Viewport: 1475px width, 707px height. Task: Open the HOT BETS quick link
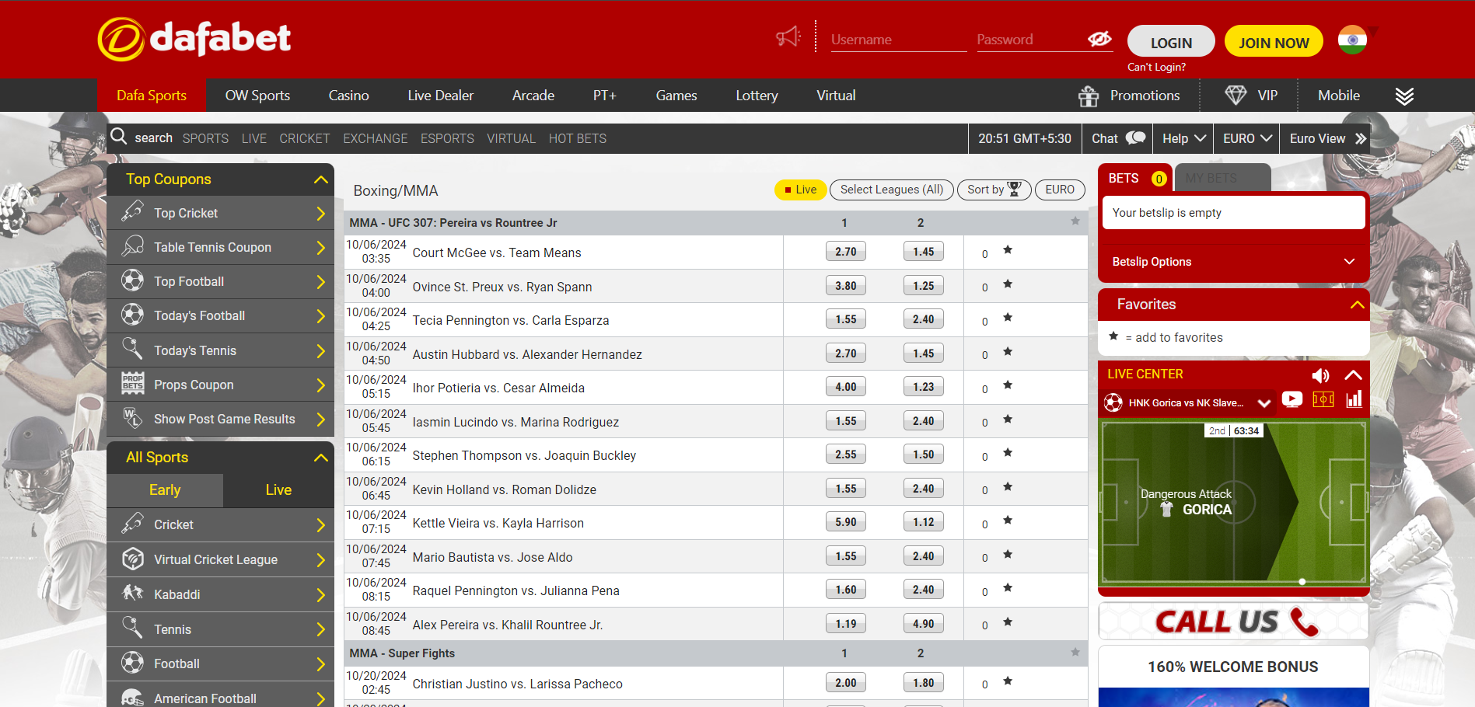point(578,138)
